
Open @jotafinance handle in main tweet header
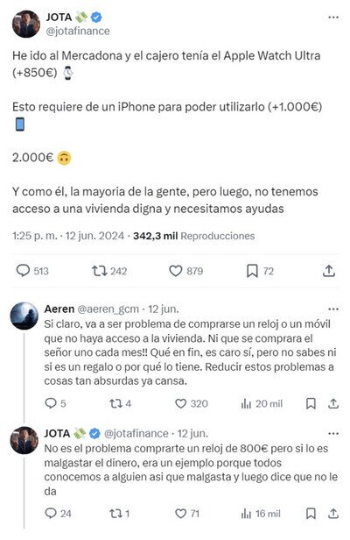pyautogui.click(x=78, y=31)
